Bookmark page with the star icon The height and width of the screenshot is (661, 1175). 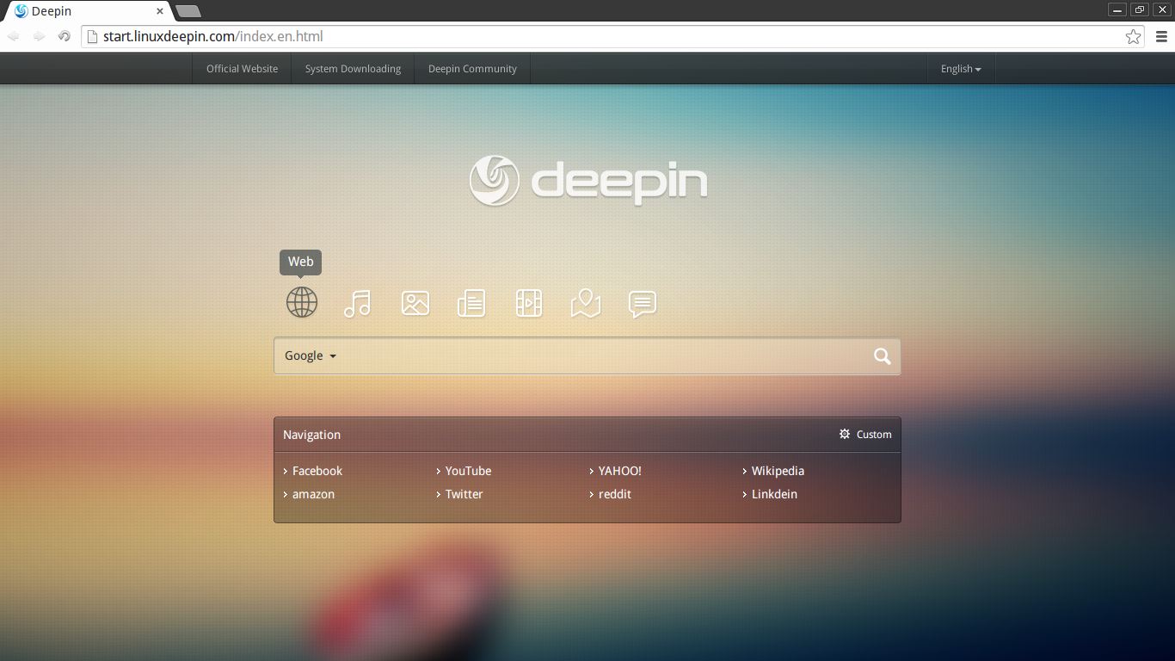[x=1134, y=36]
